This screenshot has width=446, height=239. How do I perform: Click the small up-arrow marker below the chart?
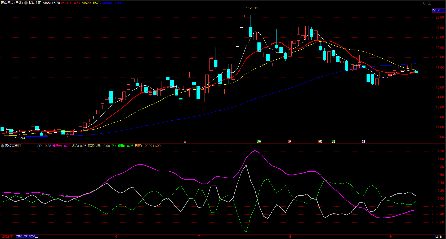pyautogui.click(x=185, y=142)
